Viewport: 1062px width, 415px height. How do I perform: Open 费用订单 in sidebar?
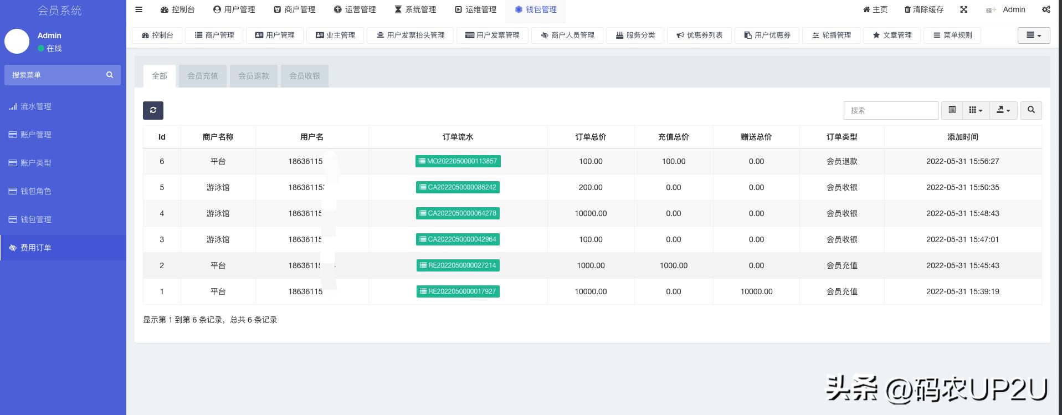coord(63,248)
